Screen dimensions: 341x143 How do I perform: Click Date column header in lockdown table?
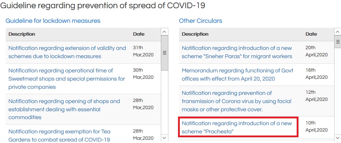139,34
